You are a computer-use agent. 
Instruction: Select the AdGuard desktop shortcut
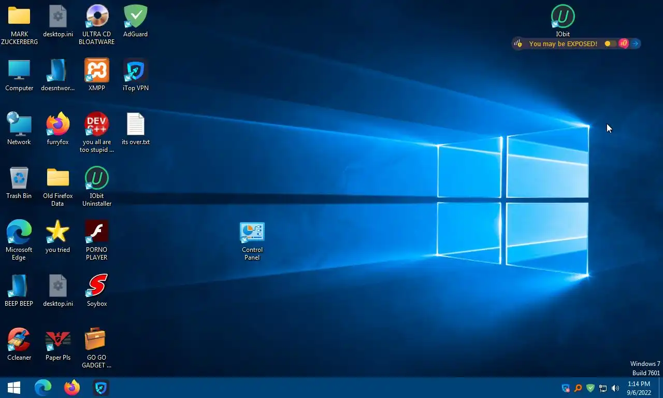pyautogui.click(x=135, y=17)
